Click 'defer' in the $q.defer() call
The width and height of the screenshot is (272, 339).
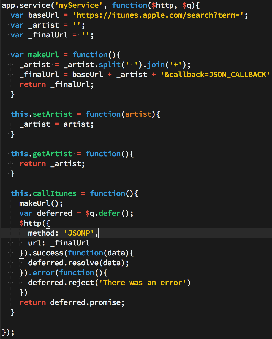click(x=110, y=213)
